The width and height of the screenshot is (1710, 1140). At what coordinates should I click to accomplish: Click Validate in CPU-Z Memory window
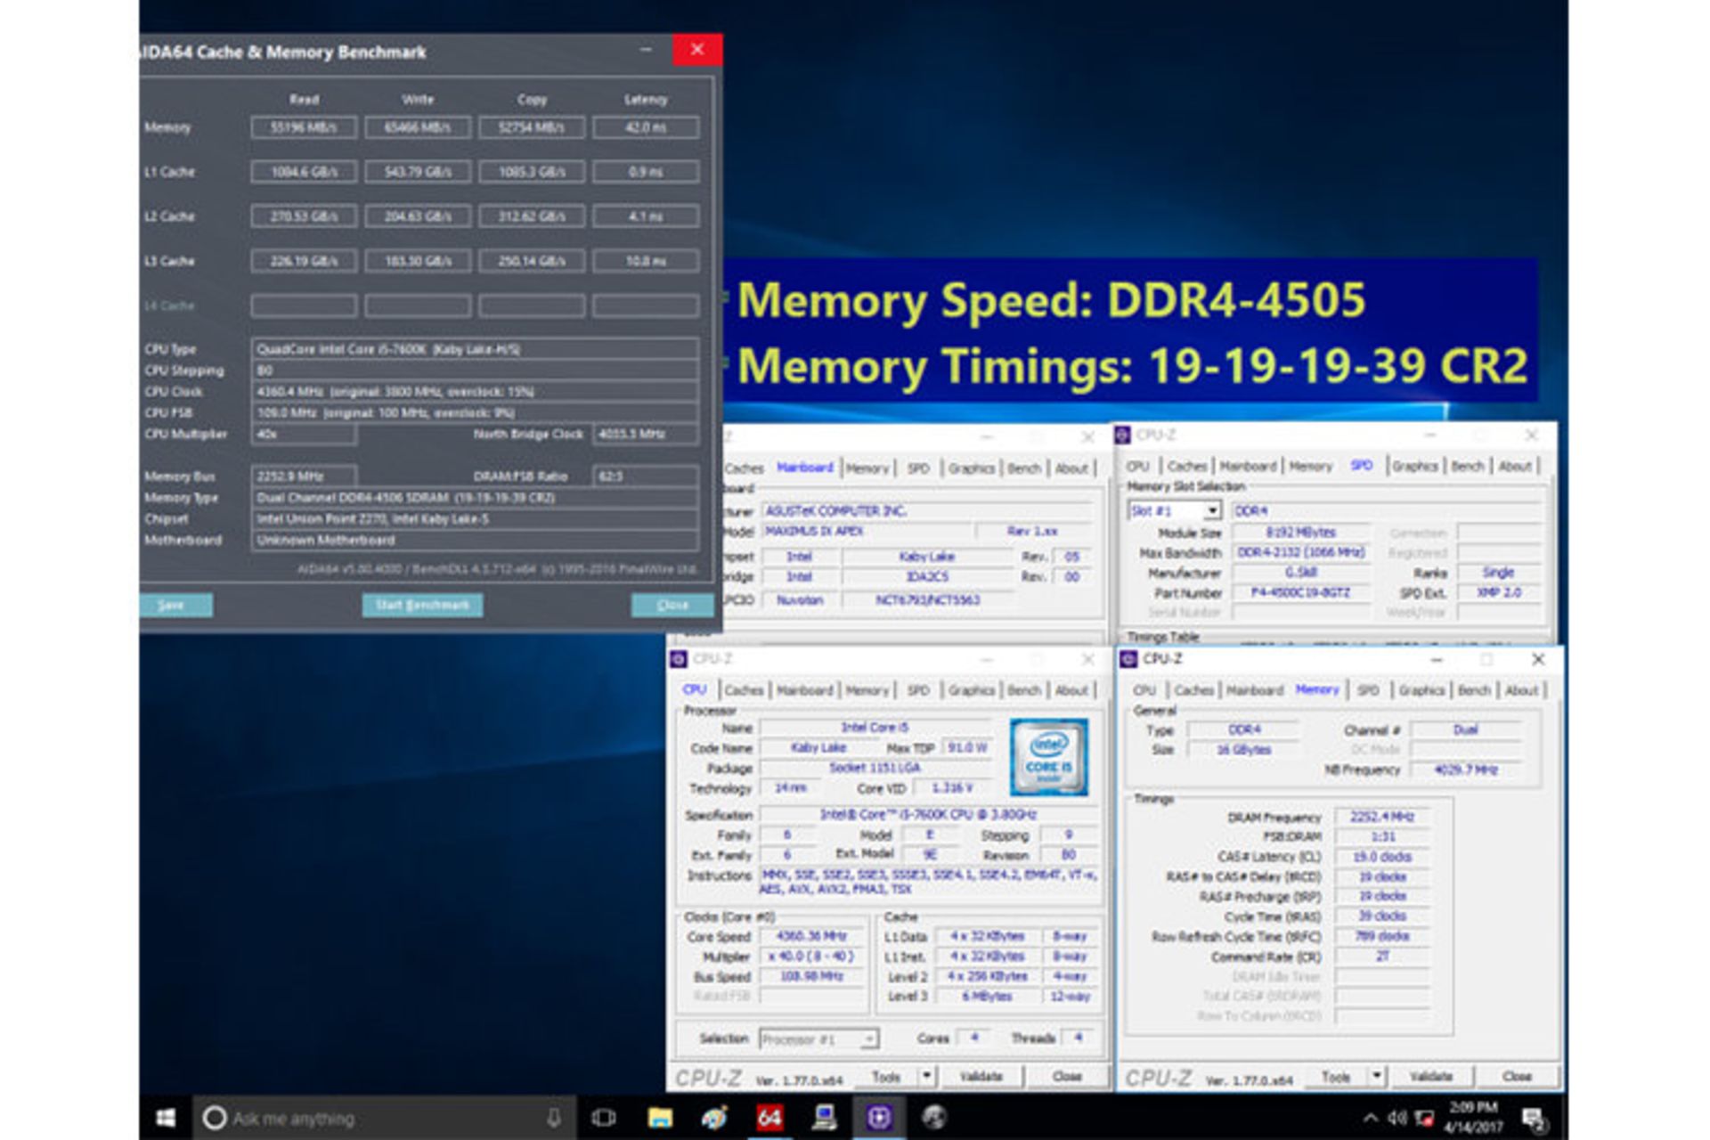coord(1431,1077)
